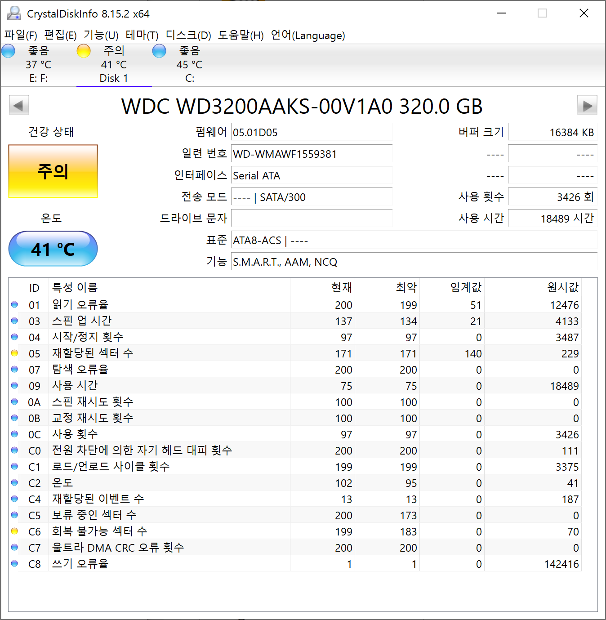
Task: Open the 테마(T) menu
Action: tap(142, 35)
